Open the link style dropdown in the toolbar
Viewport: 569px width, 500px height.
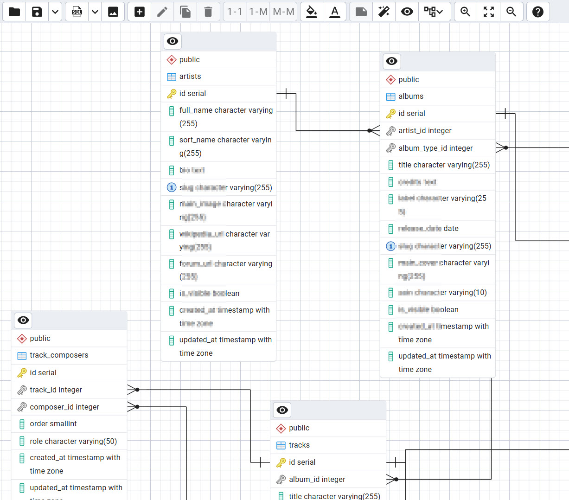tap(434, 12)
